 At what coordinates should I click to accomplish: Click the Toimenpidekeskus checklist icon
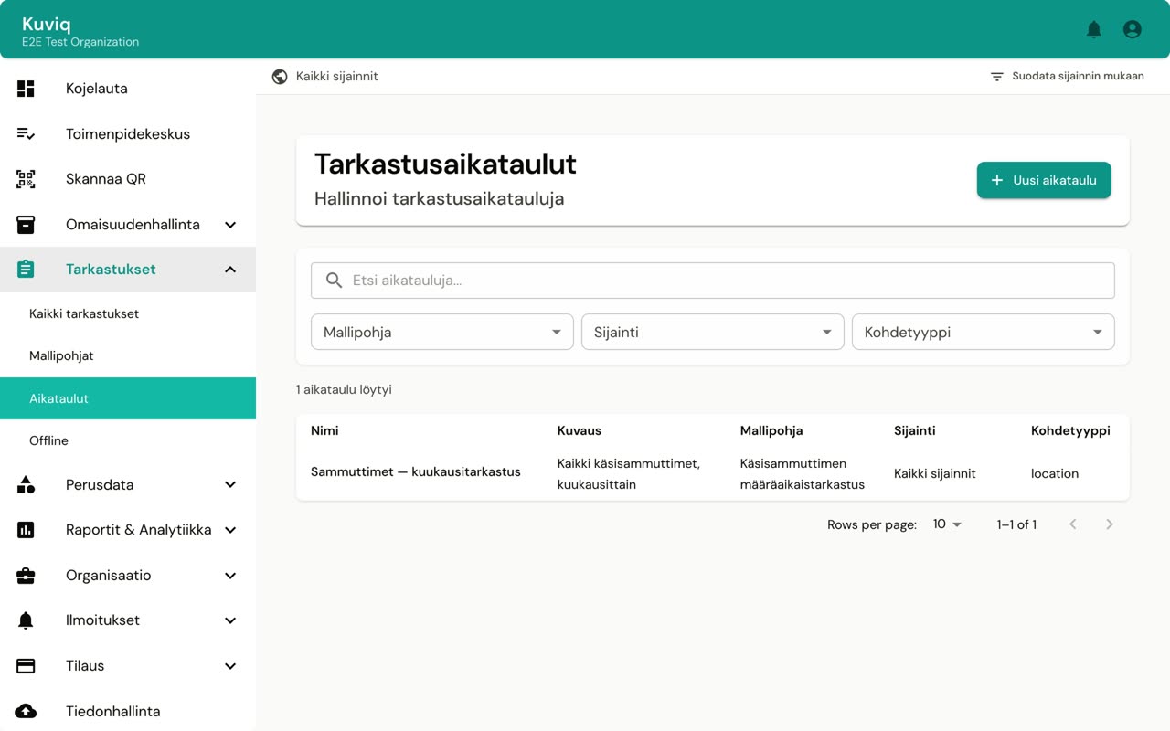26,133
